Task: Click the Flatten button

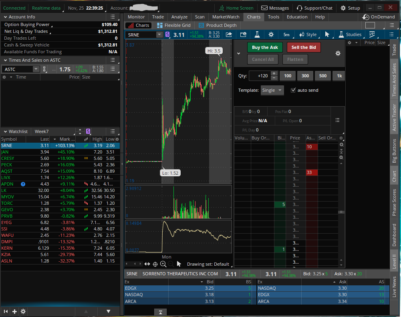Action: click(295, 59)
